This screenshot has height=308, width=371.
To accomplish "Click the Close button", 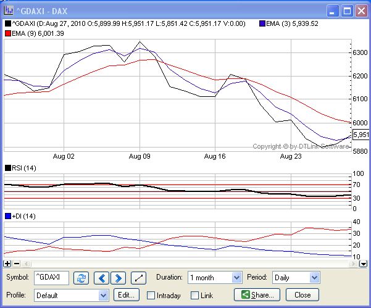I will pyautogui.click(x=302, y=295).
